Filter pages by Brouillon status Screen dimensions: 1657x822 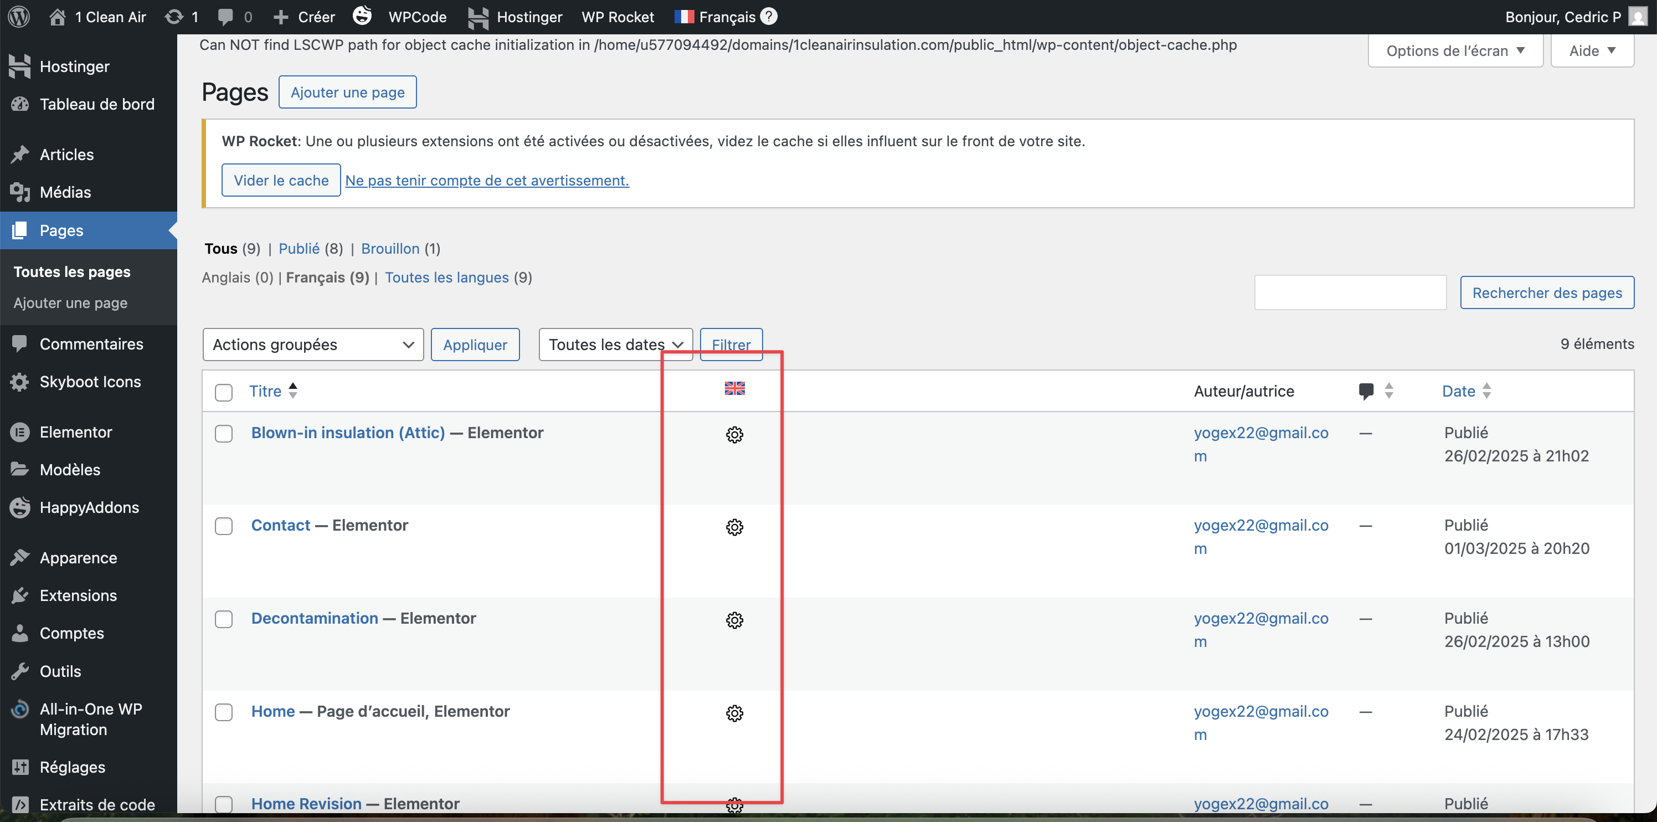tap(390, 249)
